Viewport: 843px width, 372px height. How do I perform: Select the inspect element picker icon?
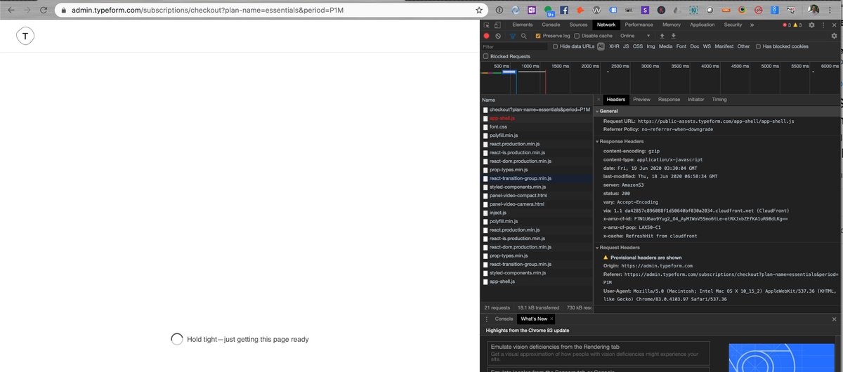coord(486,25)
